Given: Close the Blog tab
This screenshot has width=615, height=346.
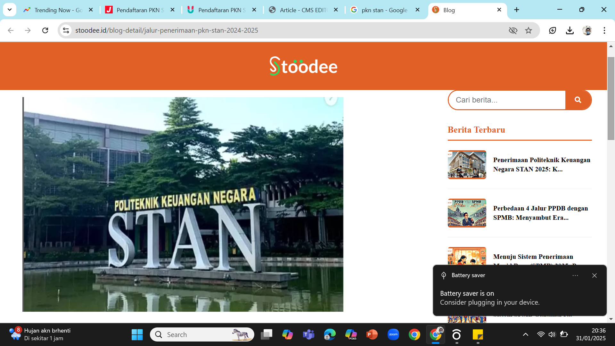Looking at the screenshot, I should pos(499,10).
